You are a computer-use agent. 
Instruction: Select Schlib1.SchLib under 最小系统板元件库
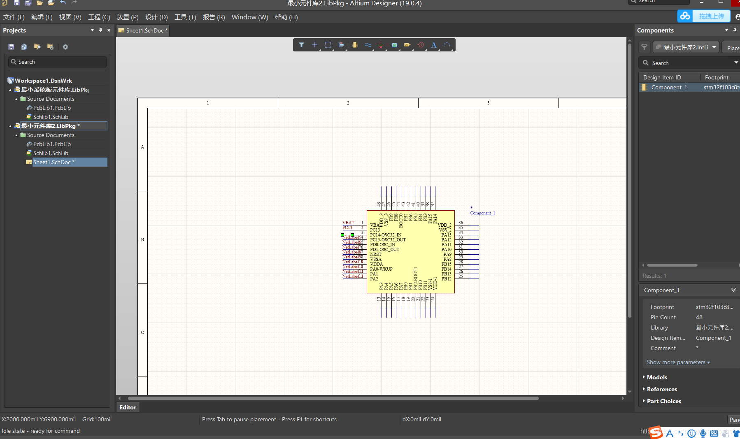[51, 117]
